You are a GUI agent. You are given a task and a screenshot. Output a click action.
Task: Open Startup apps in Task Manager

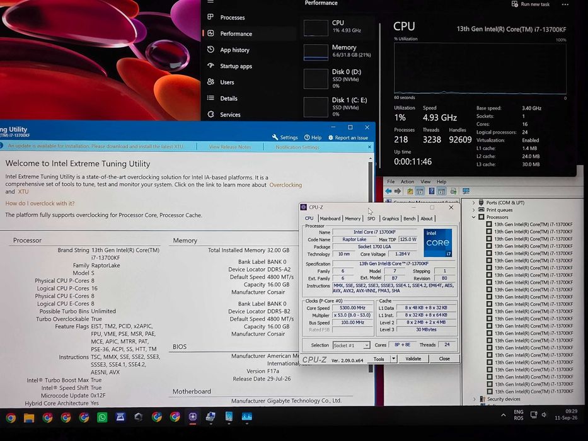pyautogui.click(x=236, y=66)
